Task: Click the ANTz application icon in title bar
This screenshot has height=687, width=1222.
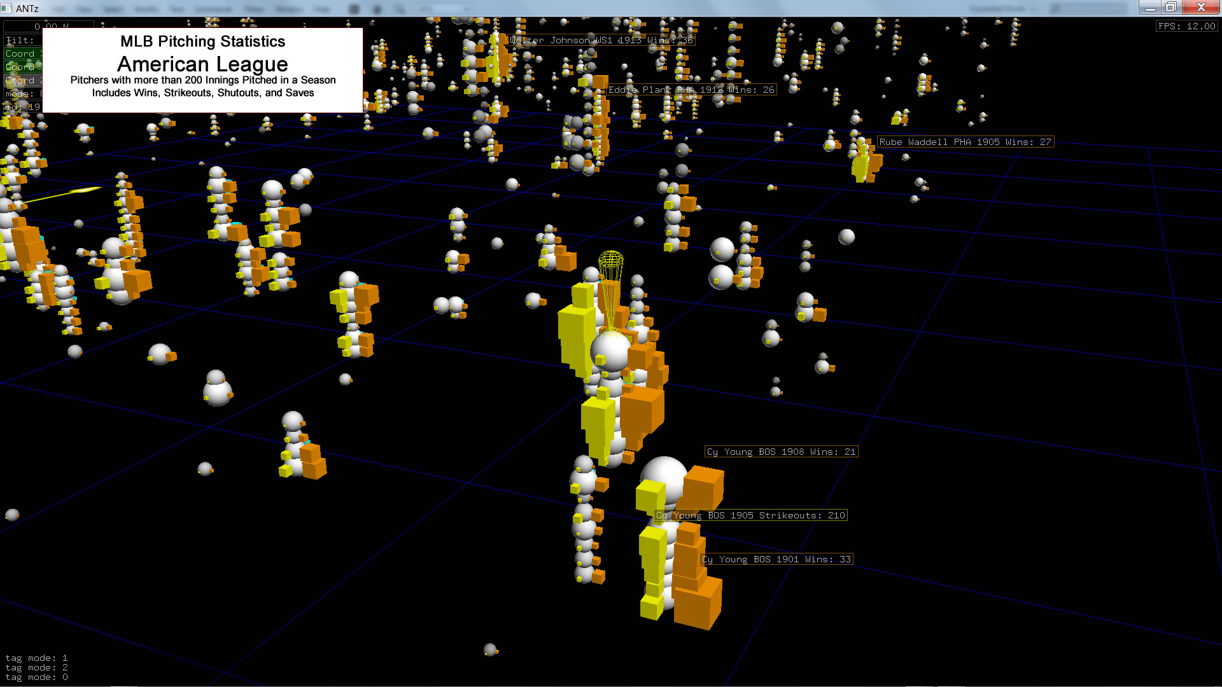Action: pyautogui.click(x=7, y=8)
